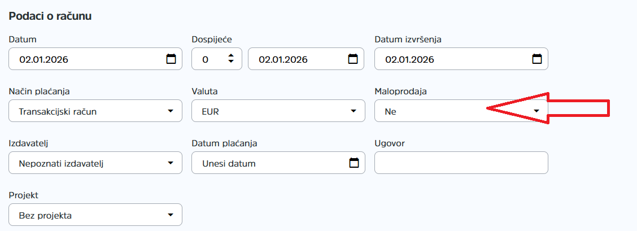Click the Dospijeće days number field
Image resolution: width=637 pixels, height=231 pixels.
pyautogui.click(x=210, y=59)
